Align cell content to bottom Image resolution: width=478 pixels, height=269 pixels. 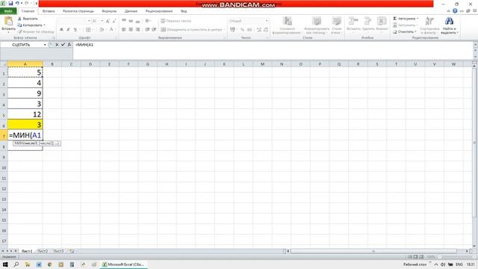(137, 21)
